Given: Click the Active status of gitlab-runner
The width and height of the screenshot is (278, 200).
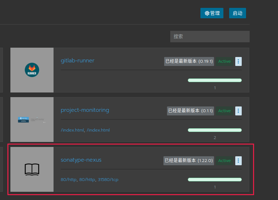Looking at the screenshot, I should tap(224, 61).
